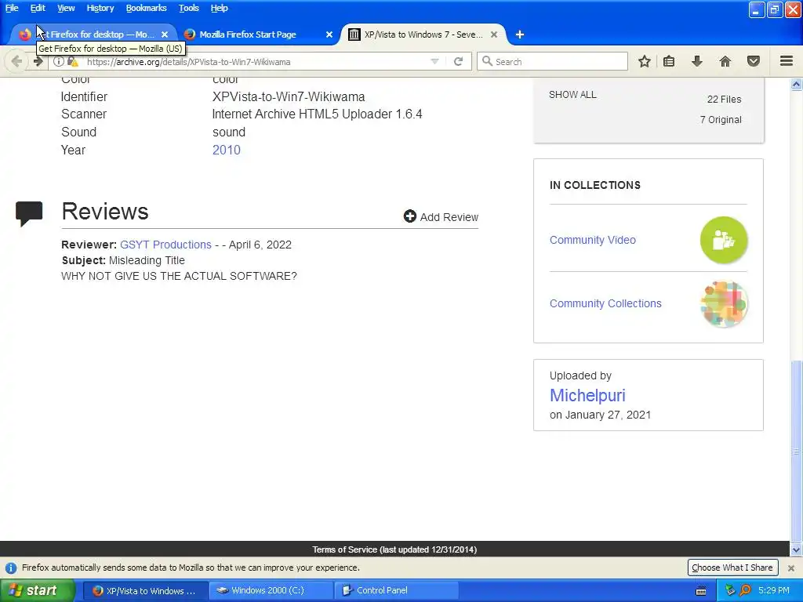Open GSYT Productions reviewer profile
The height and width of the screenshot is (602, 803).
[x=165, y=245]
